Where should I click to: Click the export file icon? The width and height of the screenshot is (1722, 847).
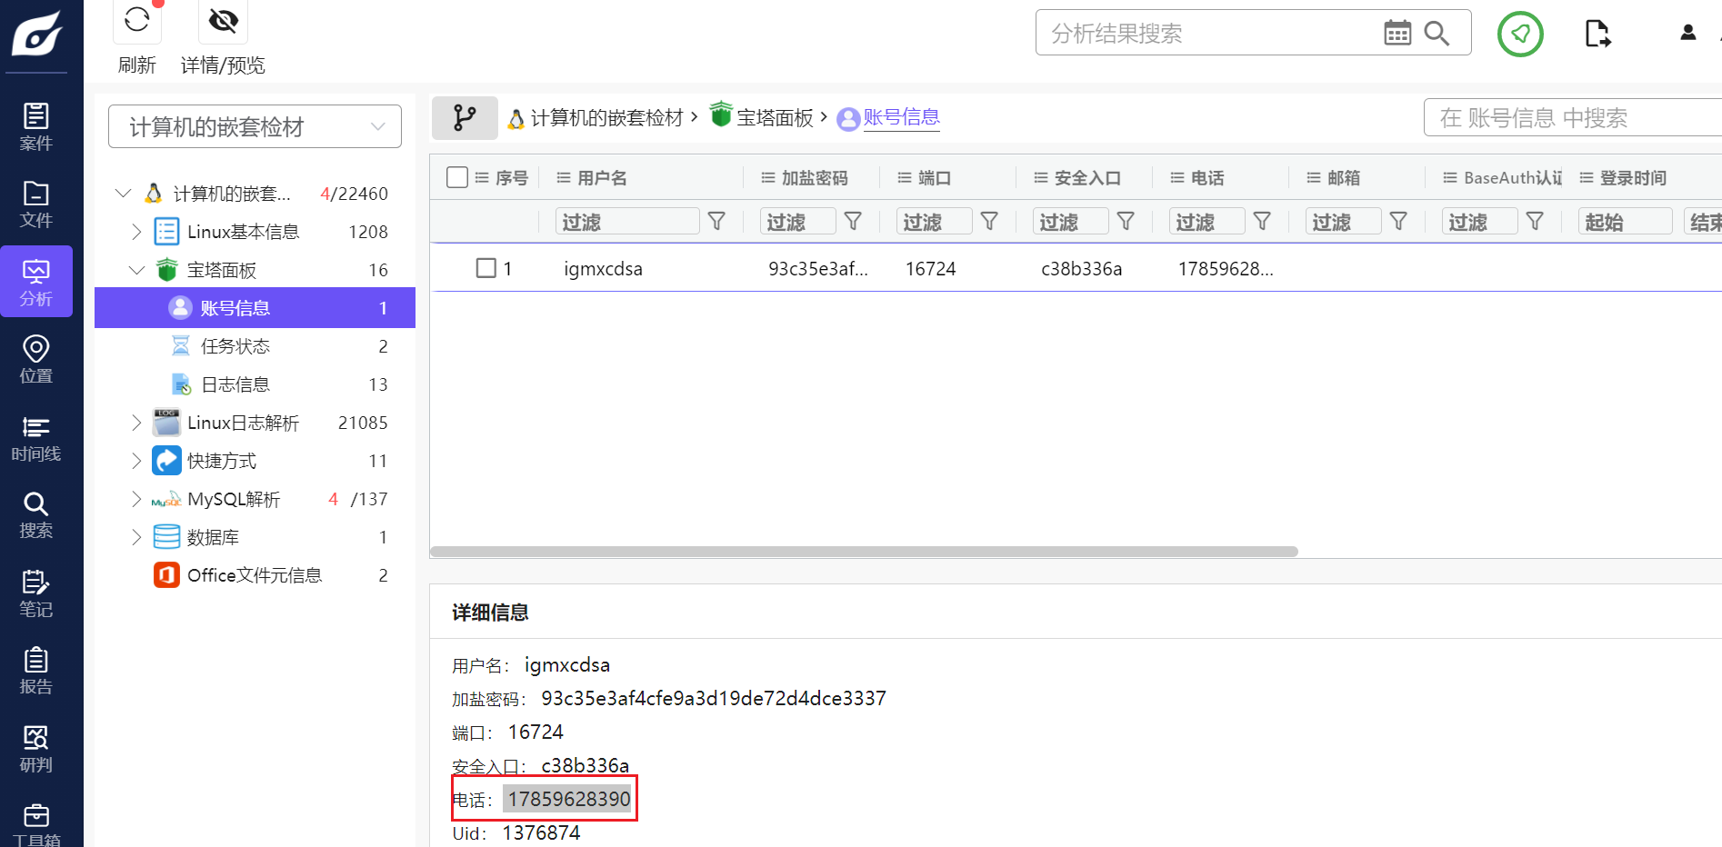coord(1597,34)
